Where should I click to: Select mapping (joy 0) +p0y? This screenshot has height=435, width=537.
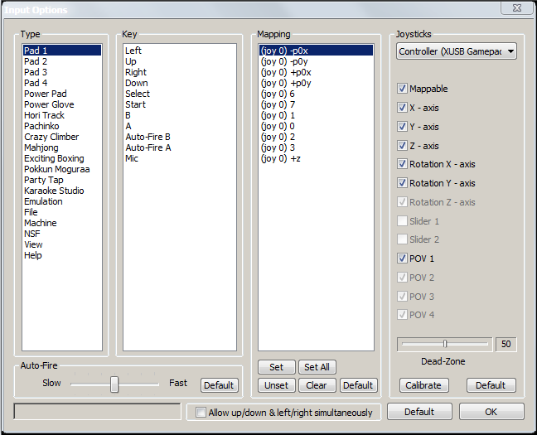click(316, 83)
